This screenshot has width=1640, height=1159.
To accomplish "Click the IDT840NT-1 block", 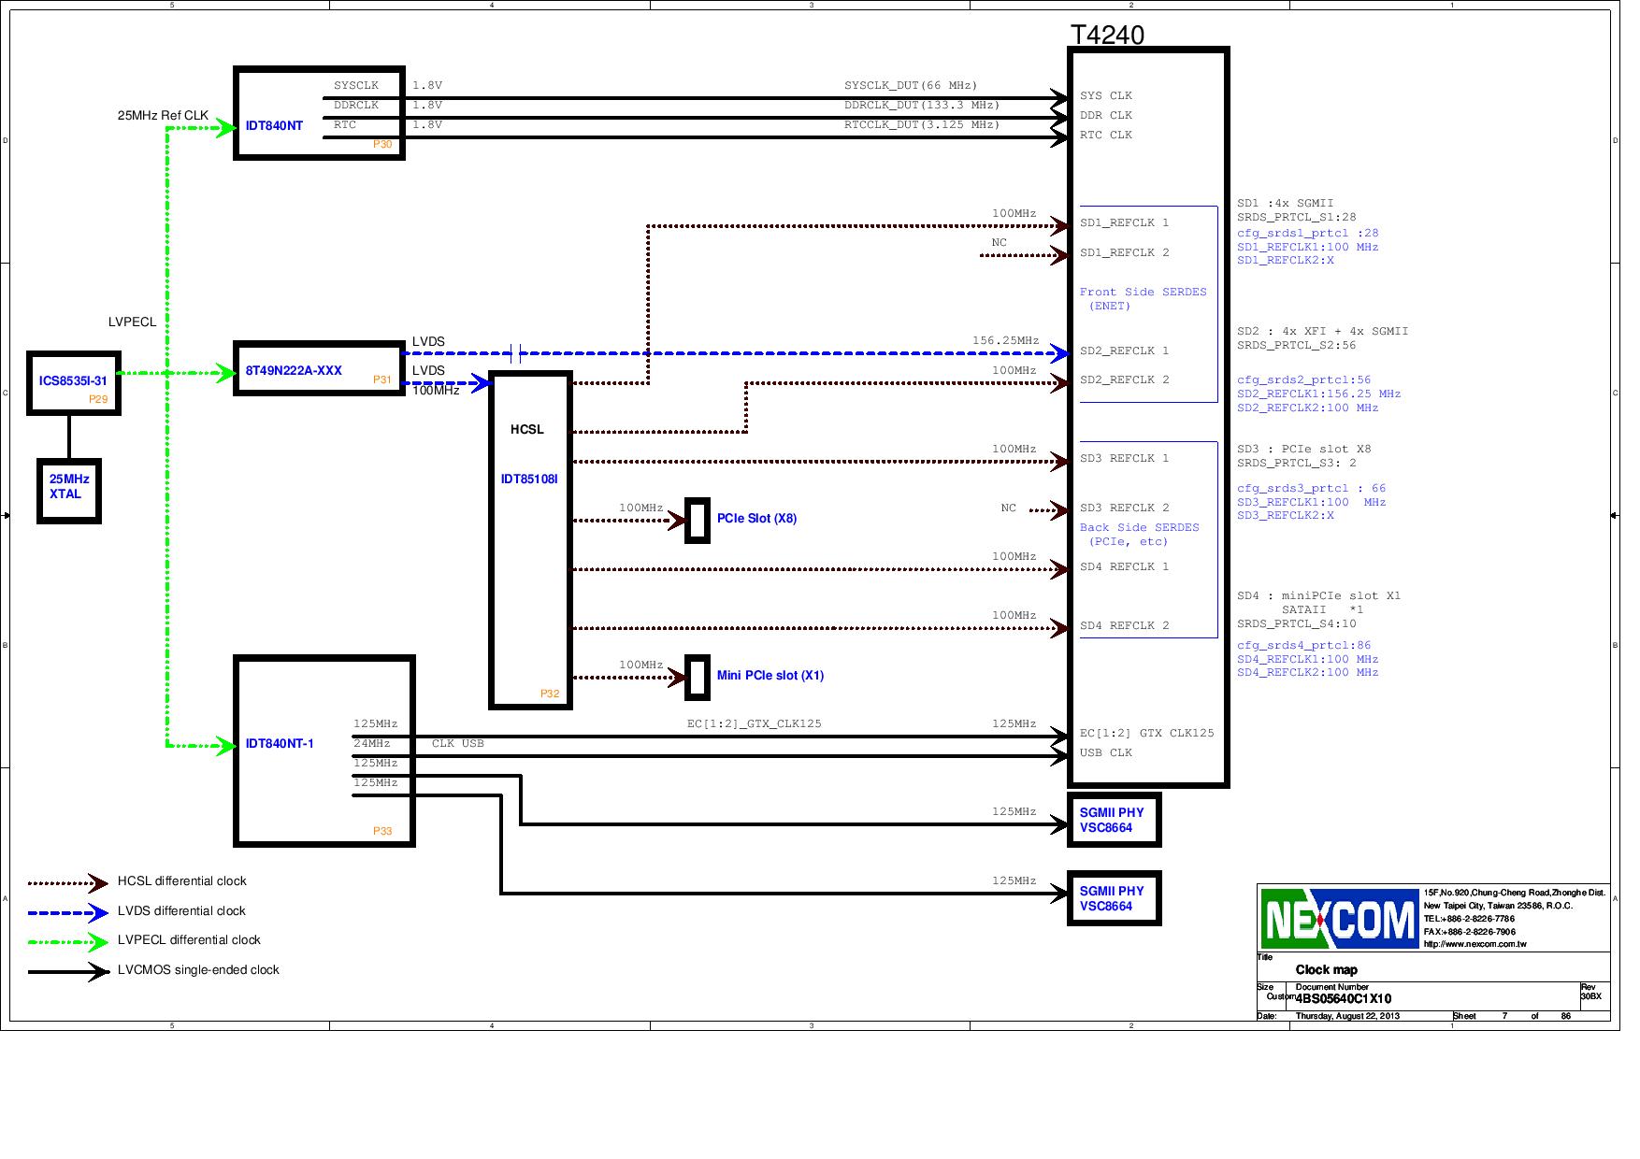I will pos(279,745).
